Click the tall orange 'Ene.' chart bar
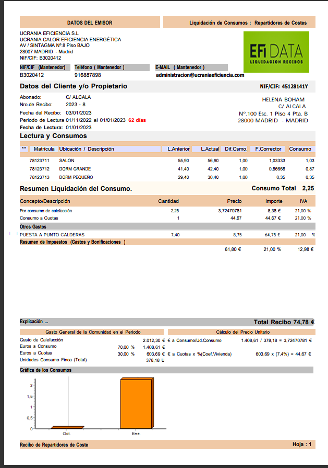 click(137, 403)
